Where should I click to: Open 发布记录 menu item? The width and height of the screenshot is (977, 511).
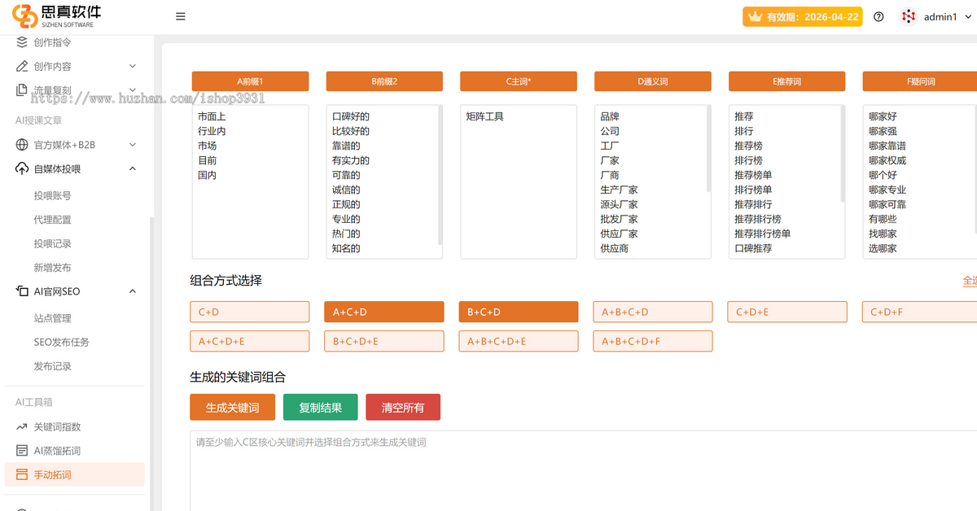(x=52, y=366)
